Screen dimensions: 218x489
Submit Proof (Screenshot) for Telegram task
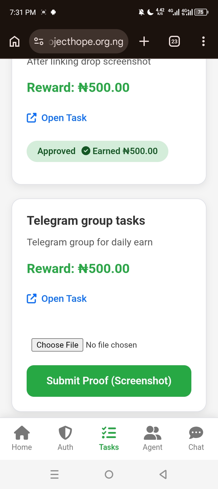[x=109, y=381]
